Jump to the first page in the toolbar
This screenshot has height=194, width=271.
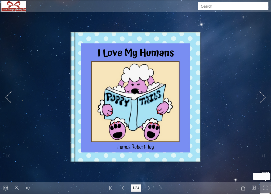(x=112, y=188)
